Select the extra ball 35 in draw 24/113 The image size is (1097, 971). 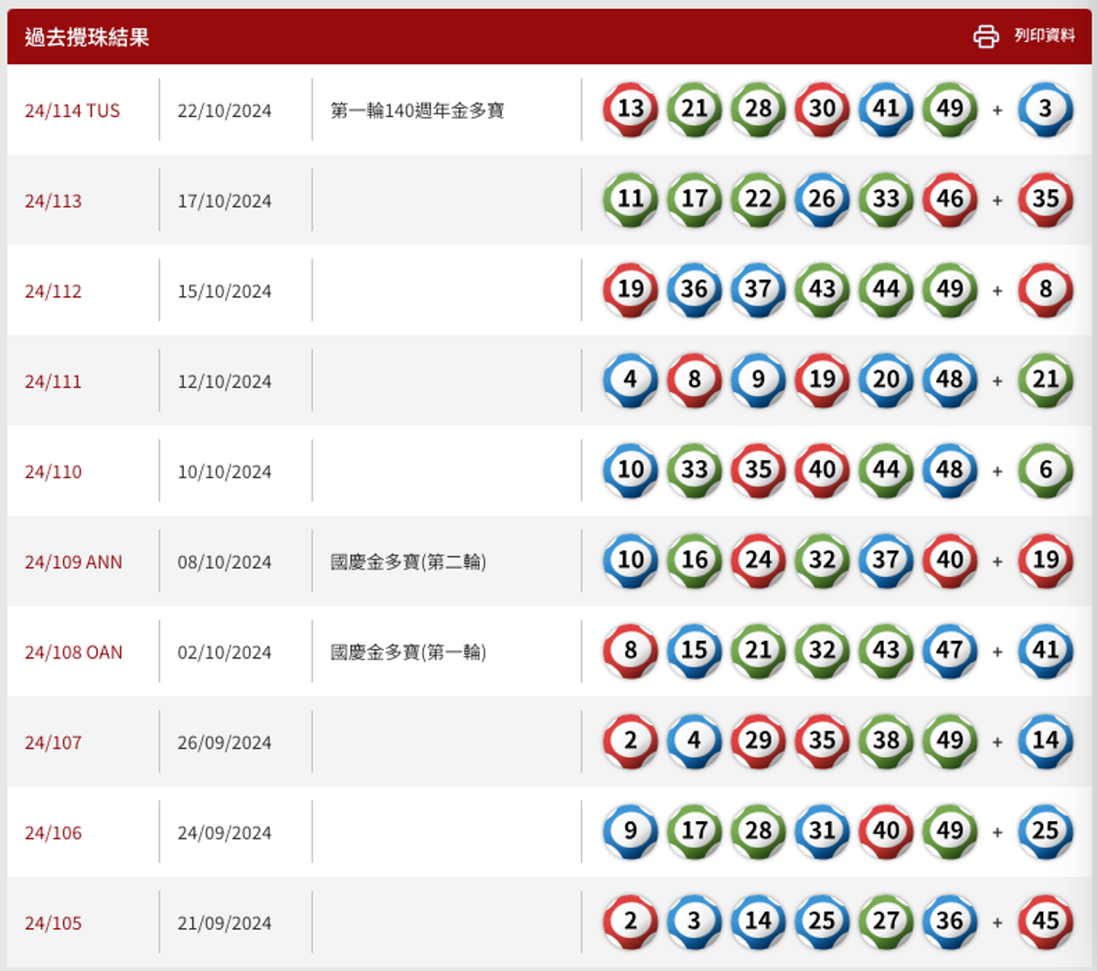pos(1045,200)
